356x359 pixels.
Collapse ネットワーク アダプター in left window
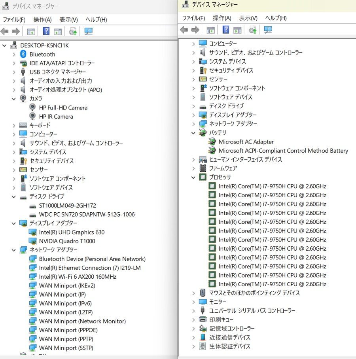(x=14, y=250)
